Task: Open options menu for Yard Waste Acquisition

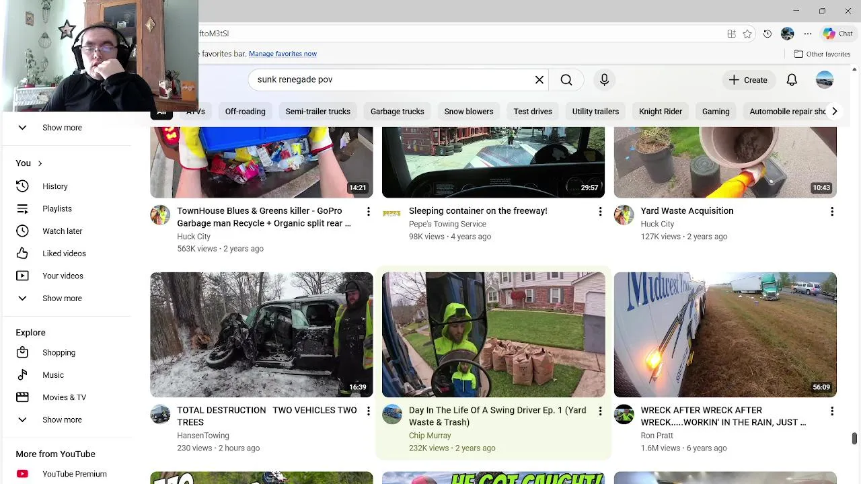Action: click(832, 211)
